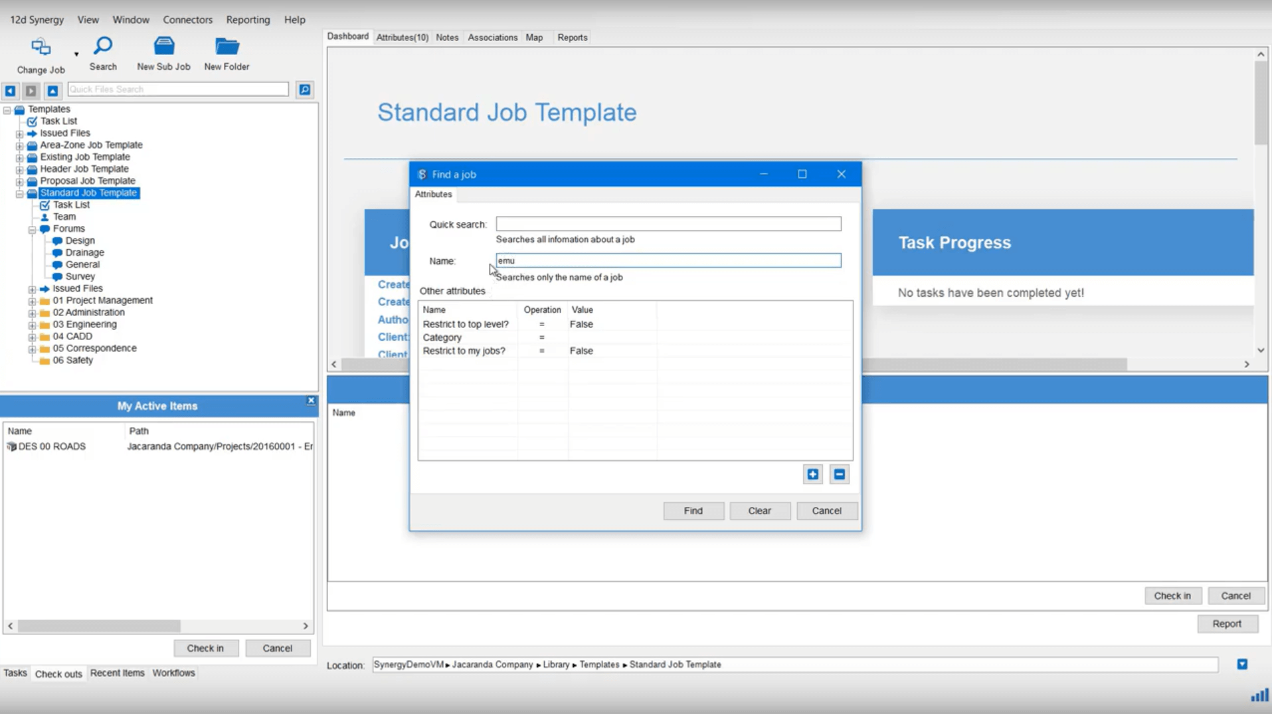The height and width of the screenshot is (714, 1272).
Task: Click Clear in the Find a job dialog
Action: 759,511
